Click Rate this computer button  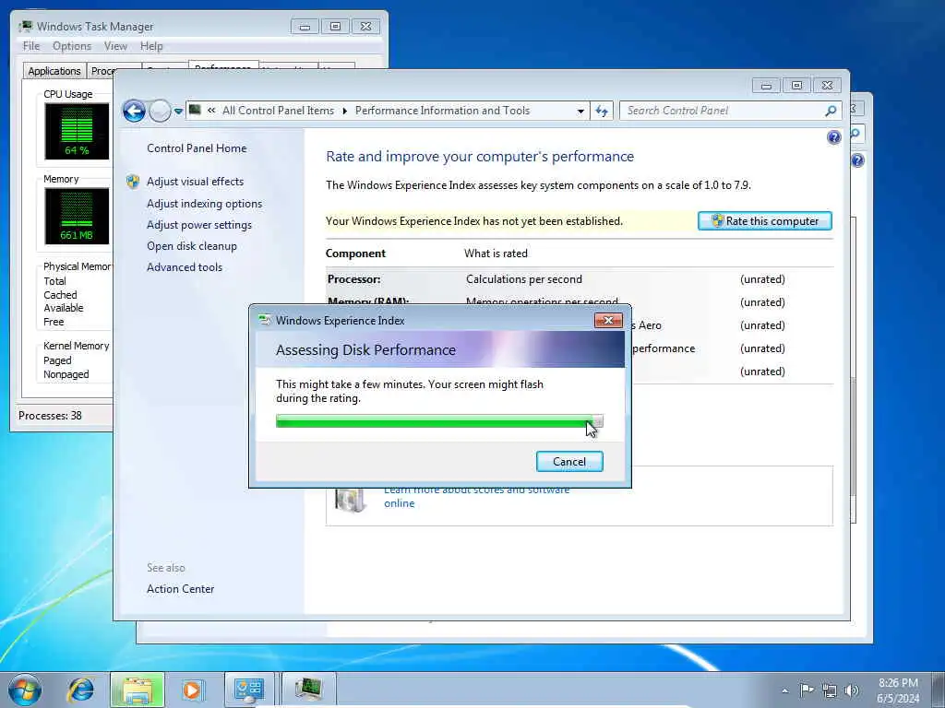click(x=765, y=221)
